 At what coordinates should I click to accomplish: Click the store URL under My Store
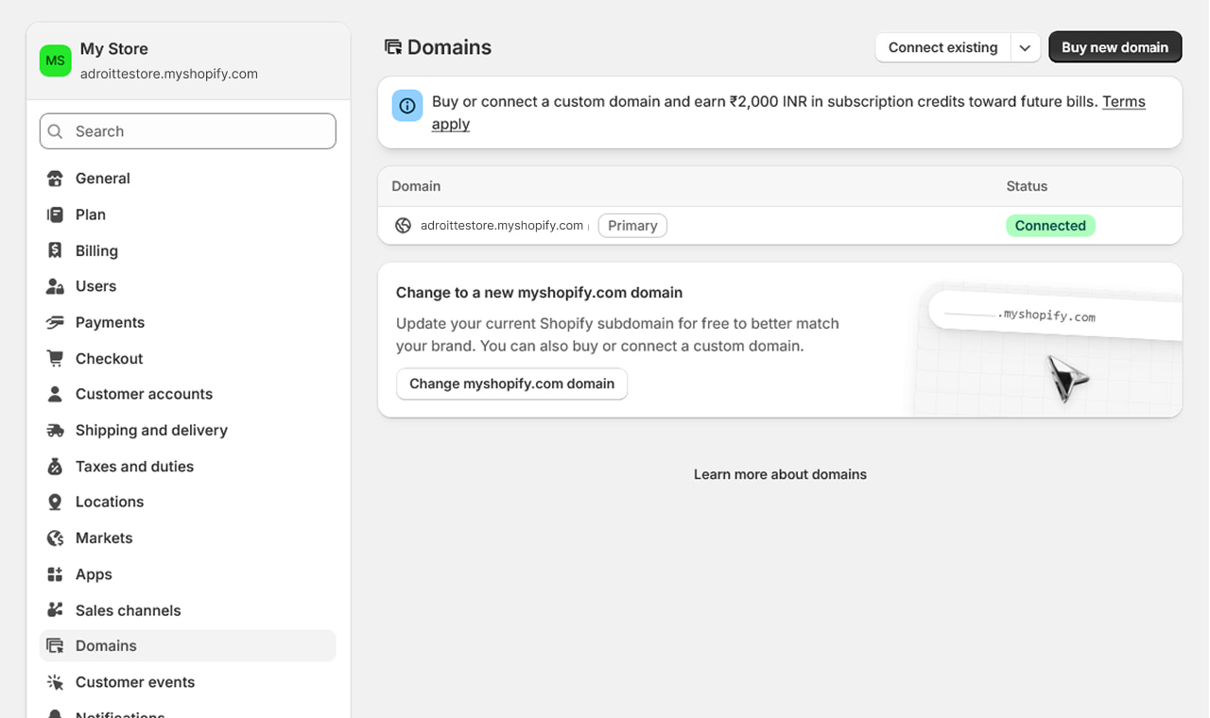[169, 74]
